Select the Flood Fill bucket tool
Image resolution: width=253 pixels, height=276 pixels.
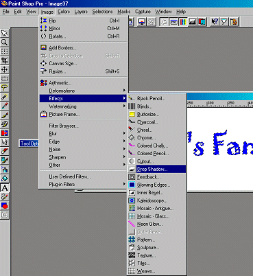click(x=4, y=179)
